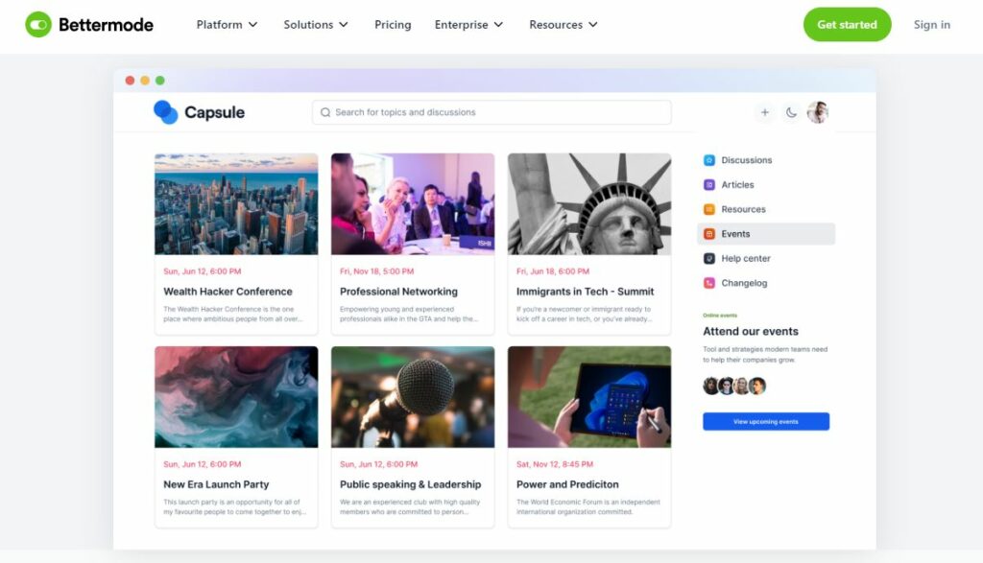The width and height of the screenshot is (983, 563).
Task: Click the plus create icon
Action: coord(764,112)
